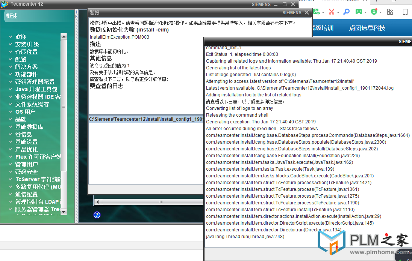Expand the game controller dropdown arrow
The height and width of the screenshot is (261, 412).
pos(365,12)
